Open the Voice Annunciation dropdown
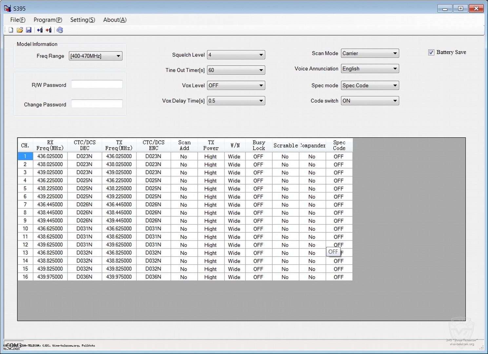 (395, 69)
